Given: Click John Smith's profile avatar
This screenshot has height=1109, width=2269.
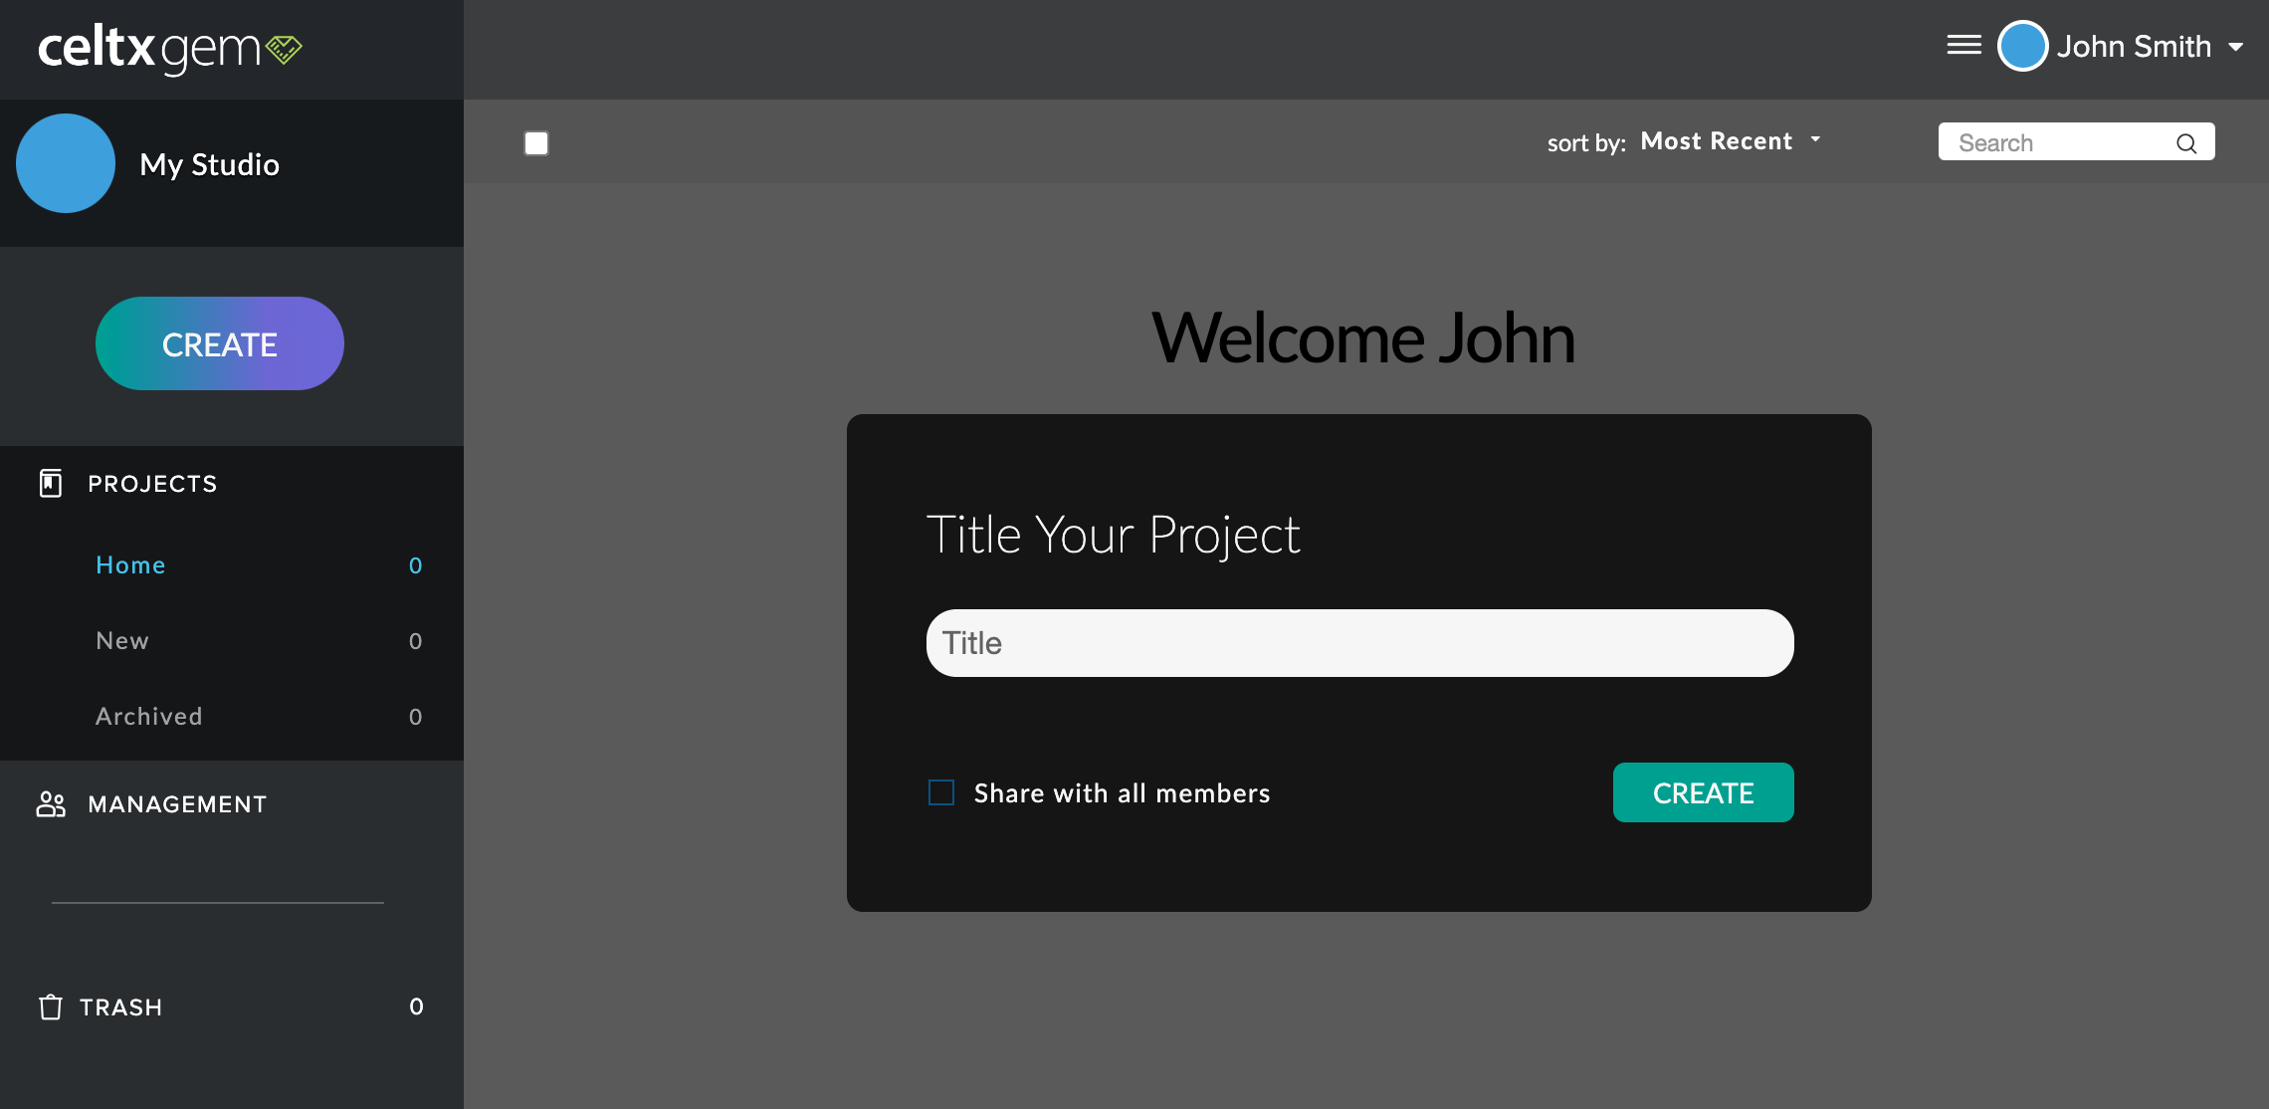Looking at the screenshot, I should pyautogui.click(x=2022, y=46).
